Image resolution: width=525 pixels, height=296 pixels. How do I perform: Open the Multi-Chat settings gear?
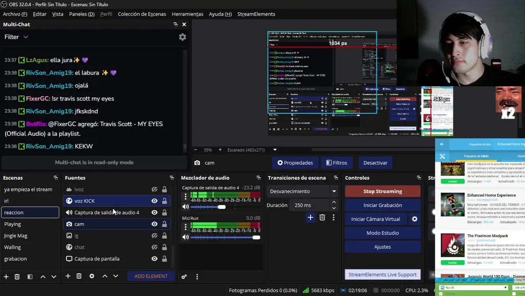[182, 37]
